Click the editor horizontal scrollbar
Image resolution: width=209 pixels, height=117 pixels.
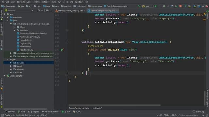point(114,105)
